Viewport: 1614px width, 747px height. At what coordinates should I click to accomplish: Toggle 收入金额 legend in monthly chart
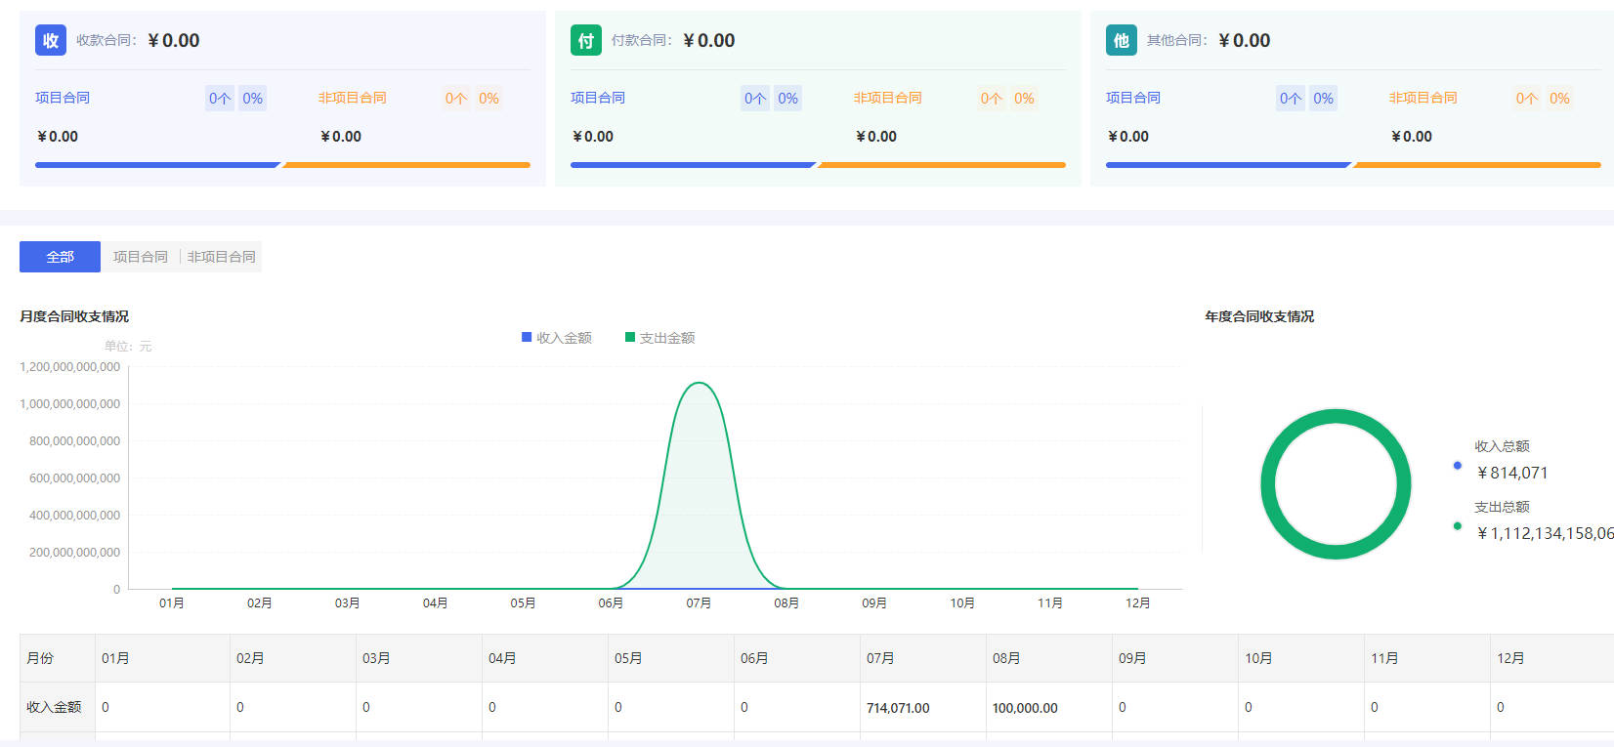[557, 338]
